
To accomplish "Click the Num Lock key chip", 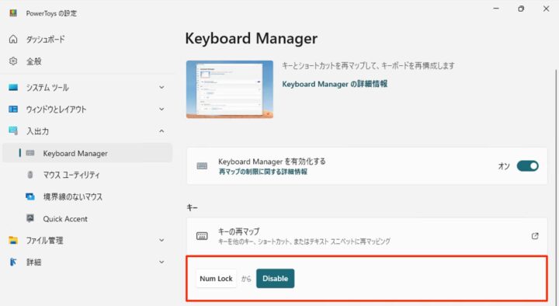I will 216,279.
